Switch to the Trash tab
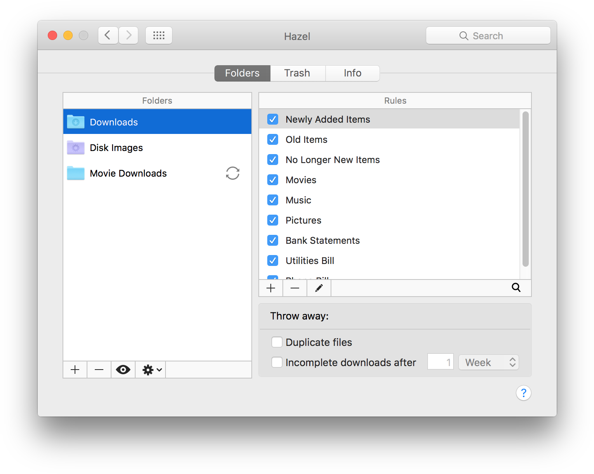The width and height of the screenshot is (594, 474). 297,73
